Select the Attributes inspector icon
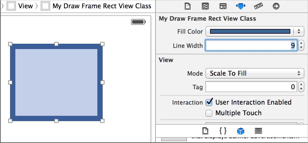 (241, 6)
